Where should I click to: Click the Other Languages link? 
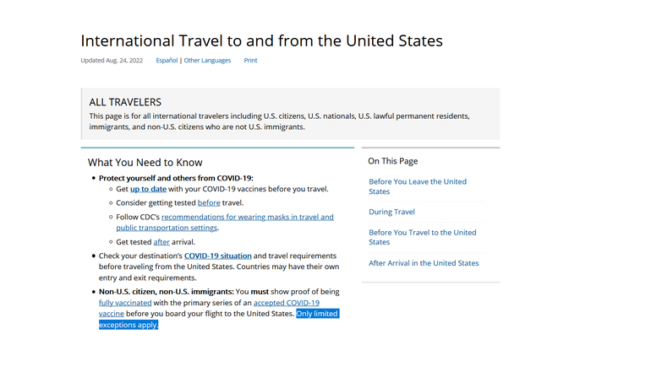207,61
